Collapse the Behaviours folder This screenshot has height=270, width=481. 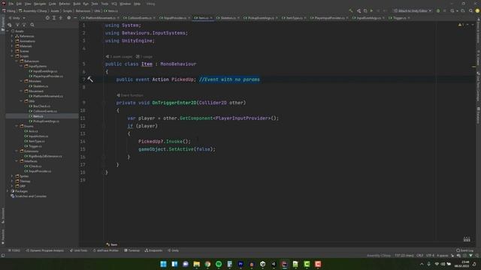[x=17, y=61]
